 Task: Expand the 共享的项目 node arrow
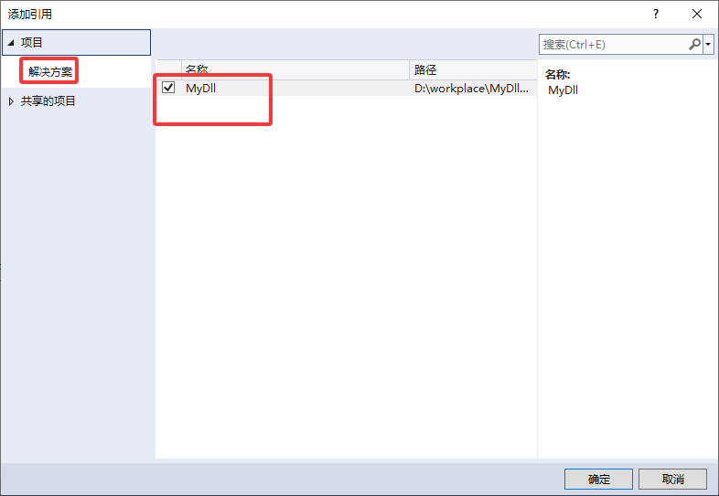point(12,101)
